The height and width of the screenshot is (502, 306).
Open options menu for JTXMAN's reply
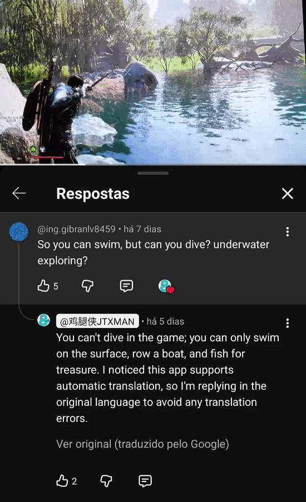pos(288,323)
